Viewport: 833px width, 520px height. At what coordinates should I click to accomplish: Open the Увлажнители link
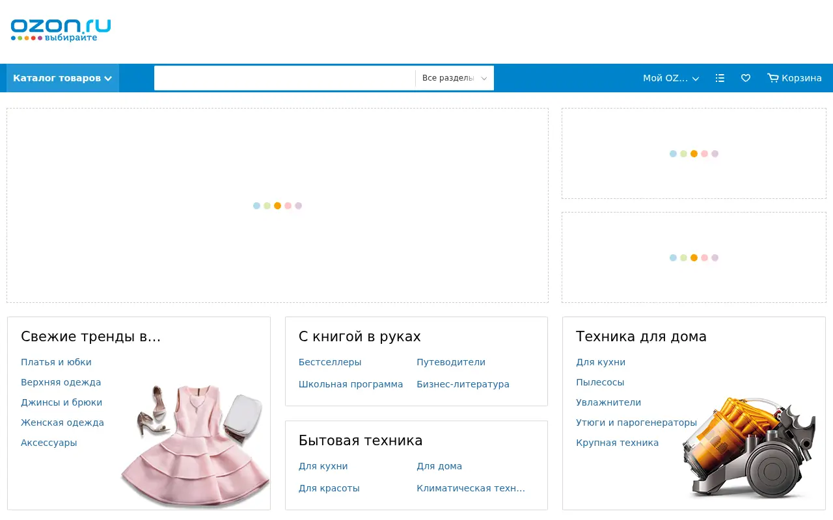(x=608, y=402)
